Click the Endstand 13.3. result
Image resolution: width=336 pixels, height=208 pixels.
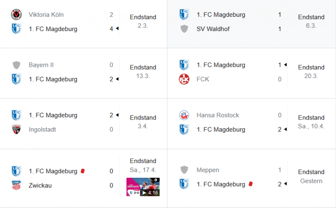[x=143, y=71]
